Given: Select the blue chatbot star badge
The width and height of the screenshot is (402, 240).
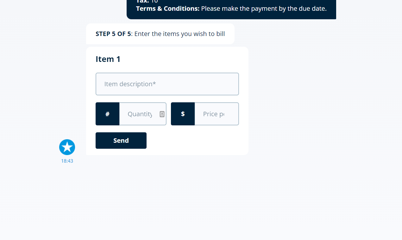Looking at the screenshot, I should pos(67,147).
